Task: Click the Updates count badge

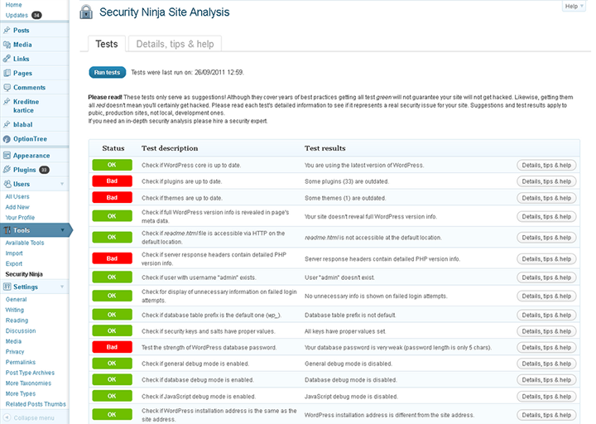Action: 36,15
